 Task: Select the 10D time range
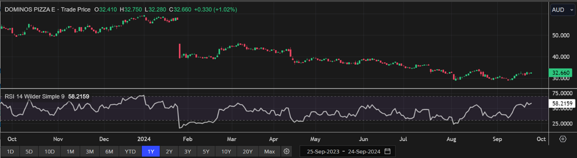coord(50,152)
